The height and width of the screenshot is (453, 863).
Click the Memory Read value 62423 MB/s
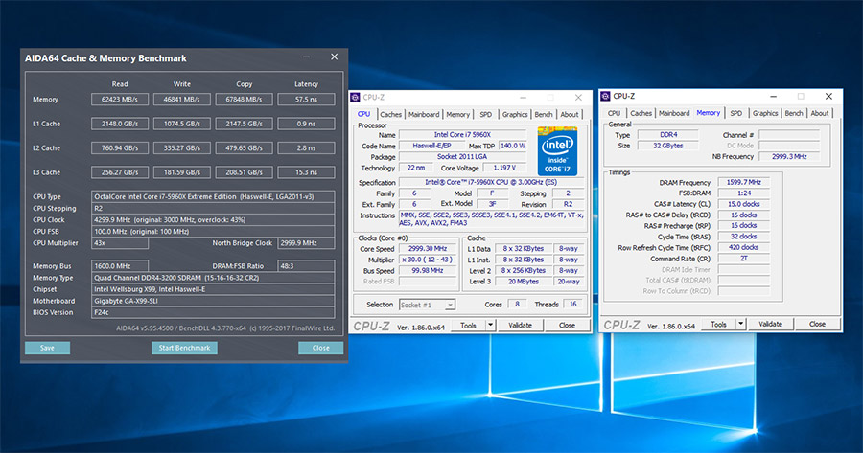(120, 100)
